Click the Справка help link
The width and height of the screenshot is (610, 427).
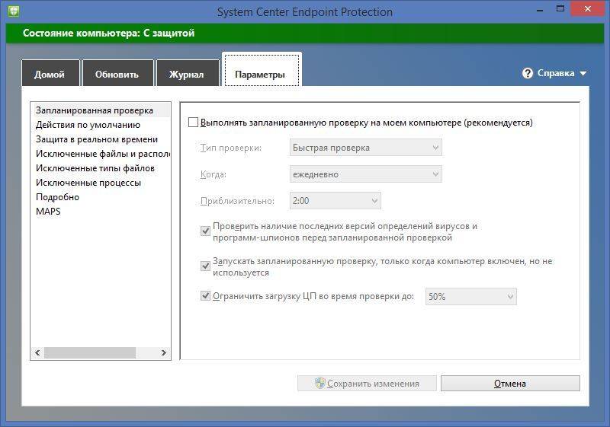point(556,73)
